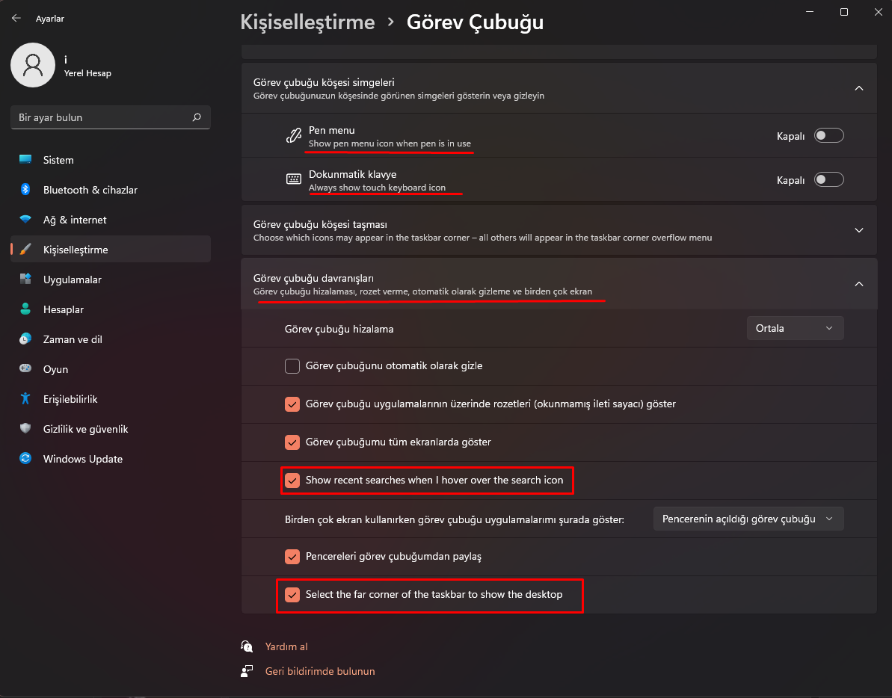Check Görev çubuğunu otomatik olarak gizle
Viewport: 892px width, 698px height.
tap(292, 366)
